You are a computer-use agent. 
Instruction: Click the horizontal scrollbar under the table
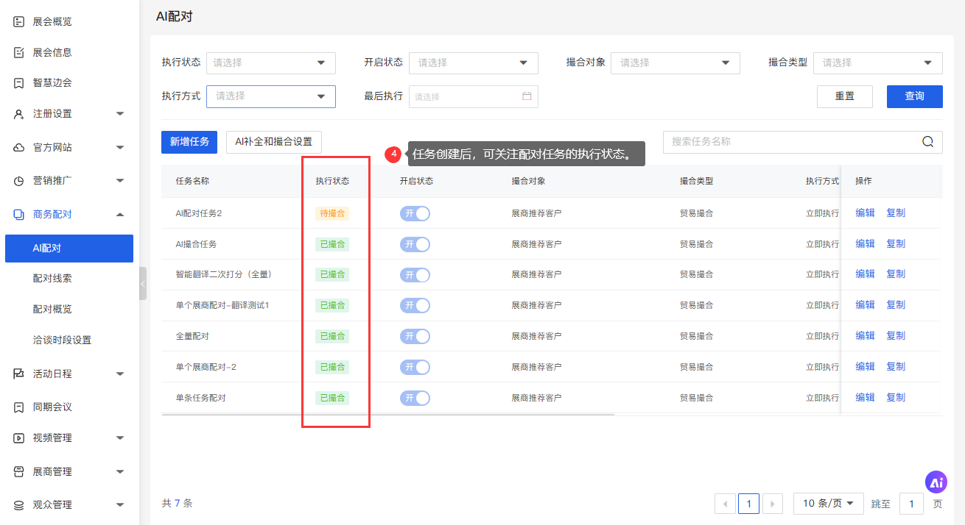click(387, 415)
